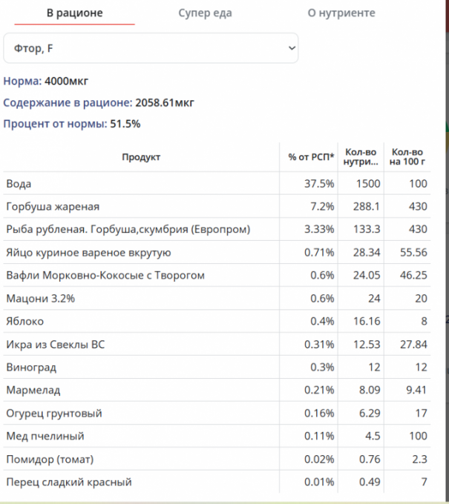Select the «Горбуша жареная» row
449x504 pixels.
(x=52, y=207)
